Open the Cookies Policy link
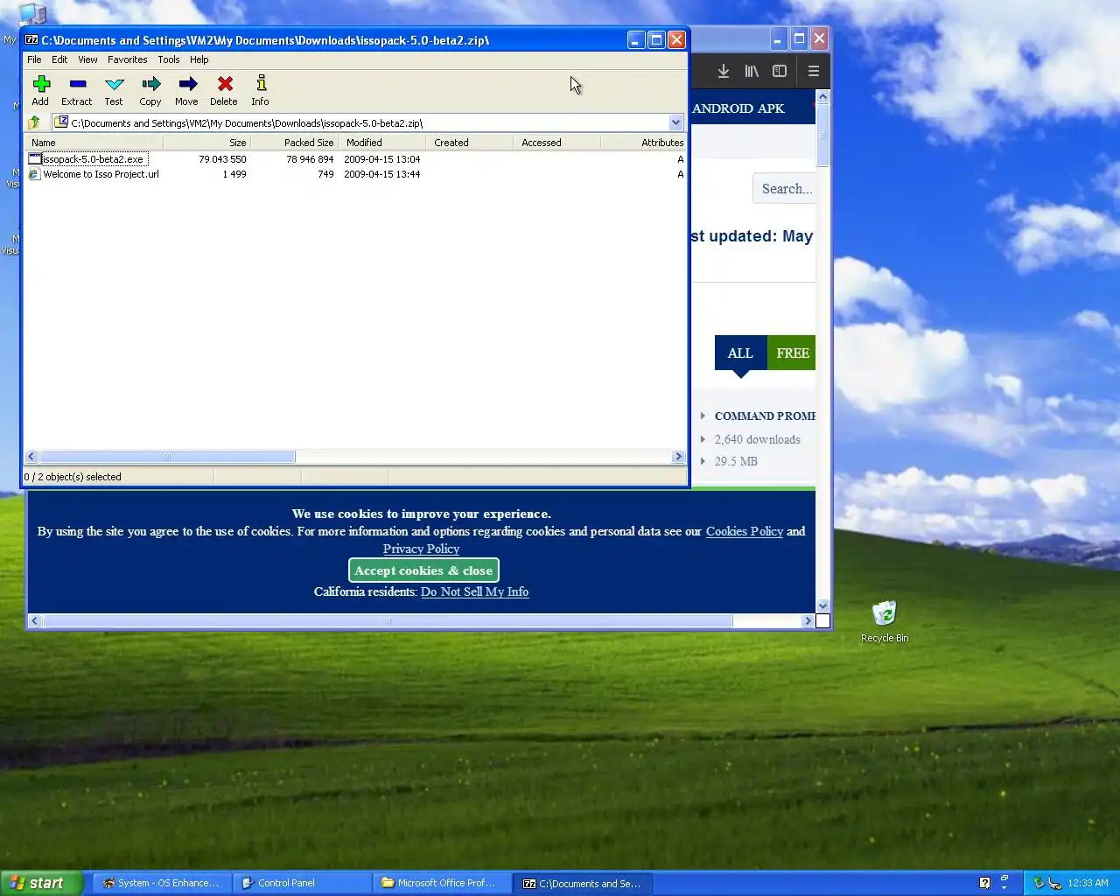Image resolution: width=1120 pixels, height=896 pixels. pyautogui.click(x=745, y=531)
